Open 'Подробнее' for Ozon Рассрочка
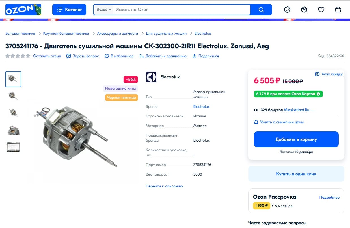 click(x=329, y=198)
